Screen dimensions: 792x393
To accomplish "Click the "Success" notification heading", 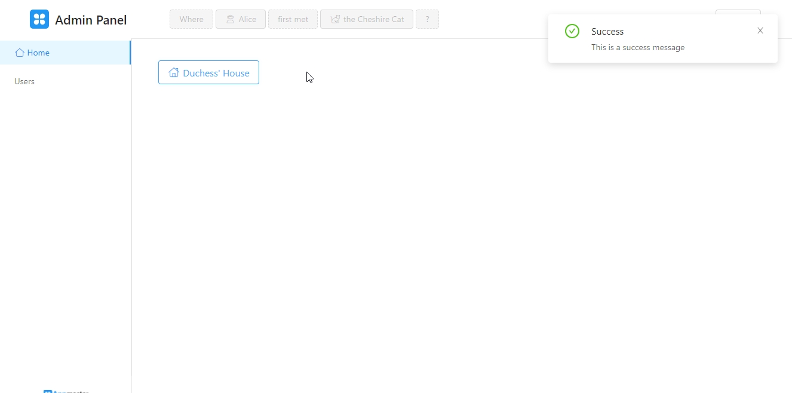I will tap(607, 31).
